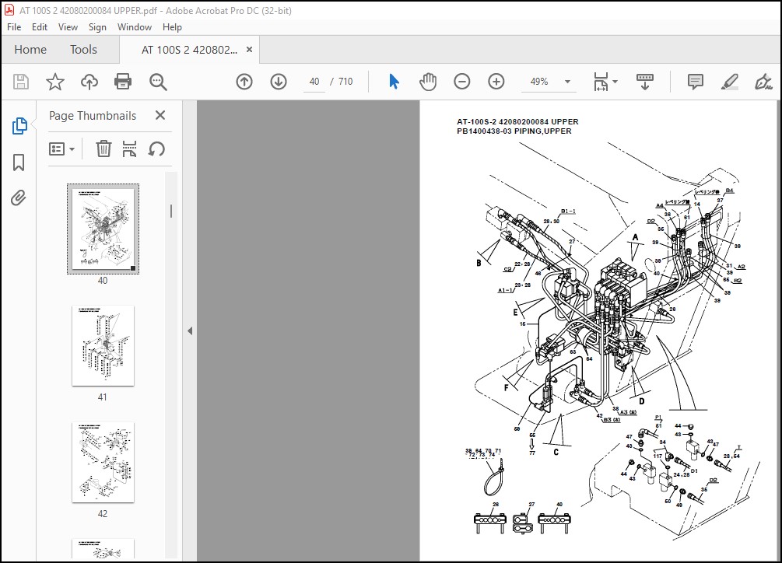Go to next page arrow

coord(279,82)
